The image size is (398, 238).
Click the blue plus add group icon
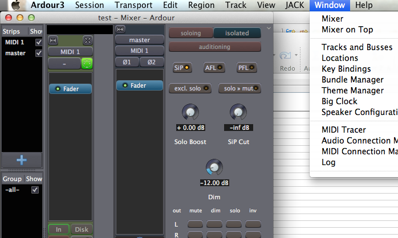click(x=22, y=159)
